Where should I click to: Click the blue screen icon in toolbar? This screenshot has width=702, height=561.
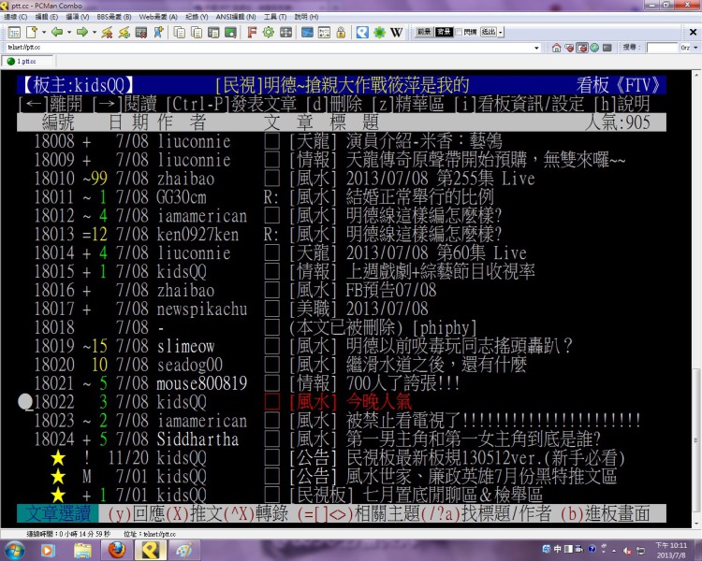click(x=307, y=32)
